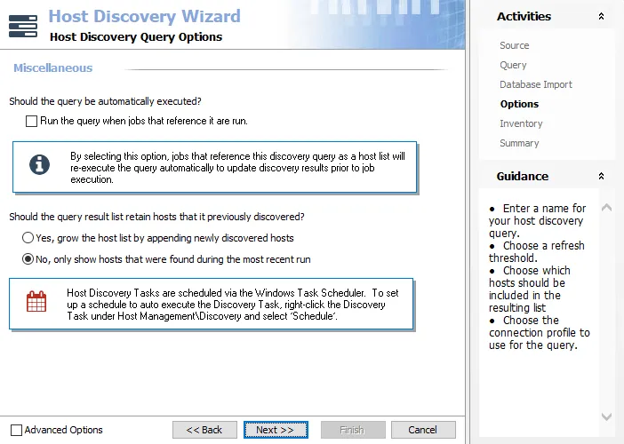The width and height of the screenshot is (624, 444).
Task: Jump to the Inventory activity step
Action: click(521, 123)
